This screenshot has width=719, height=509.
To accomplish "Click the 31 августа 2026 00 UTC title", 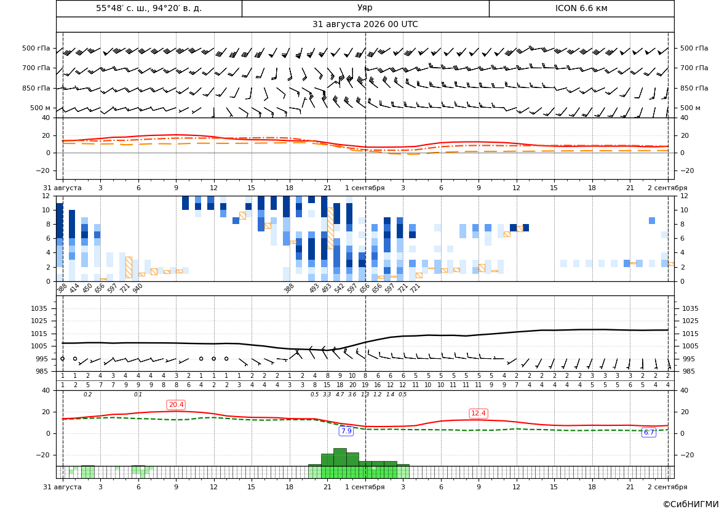I will pos(365,25).
